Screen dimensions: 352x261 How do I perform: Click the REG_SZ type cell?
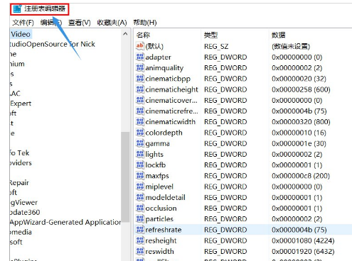click(x=216, y=46)
